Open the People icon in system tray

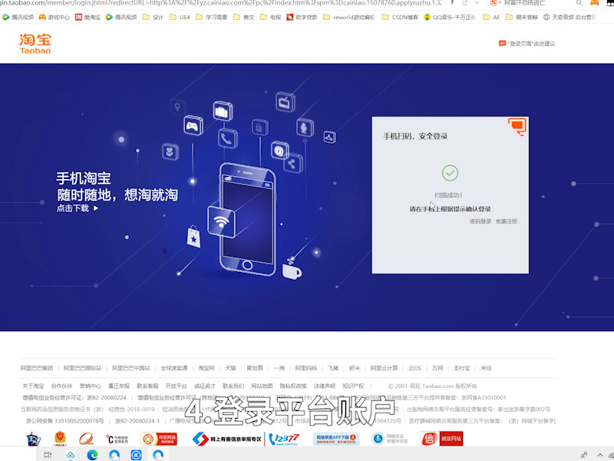tap(584, 455)
